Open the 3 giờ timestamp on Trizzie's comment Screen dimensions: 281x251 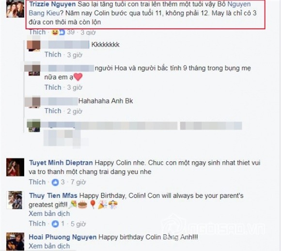(x=88, y=33)
